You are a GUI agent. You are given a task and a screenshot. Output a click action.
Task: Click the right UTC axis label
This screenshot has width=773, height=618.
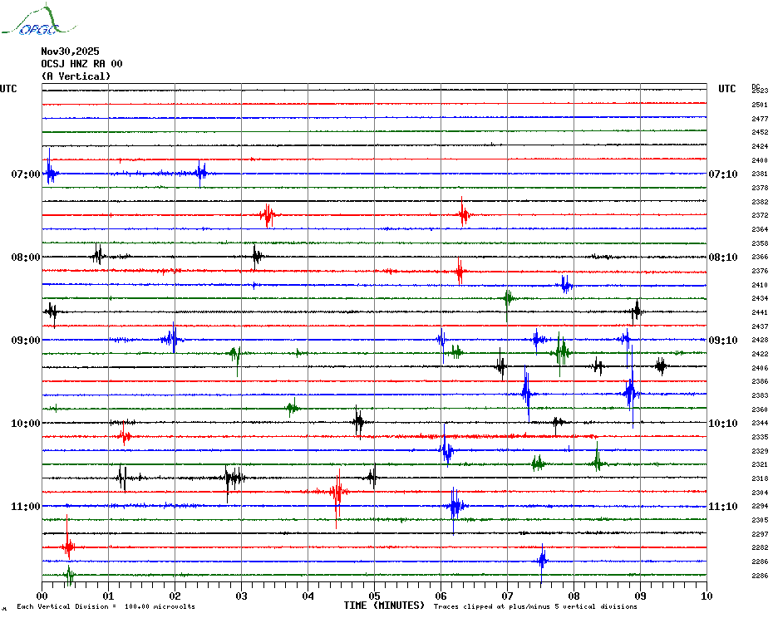726,89
